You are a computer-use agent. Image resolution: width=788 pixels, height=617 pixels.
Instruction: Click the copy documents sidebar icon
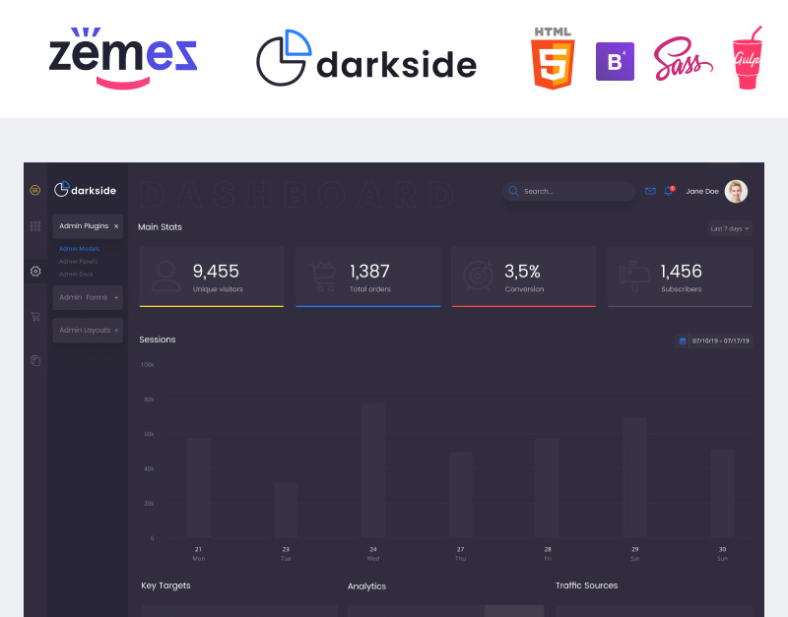pyautogui.click(x=35, y=361)
